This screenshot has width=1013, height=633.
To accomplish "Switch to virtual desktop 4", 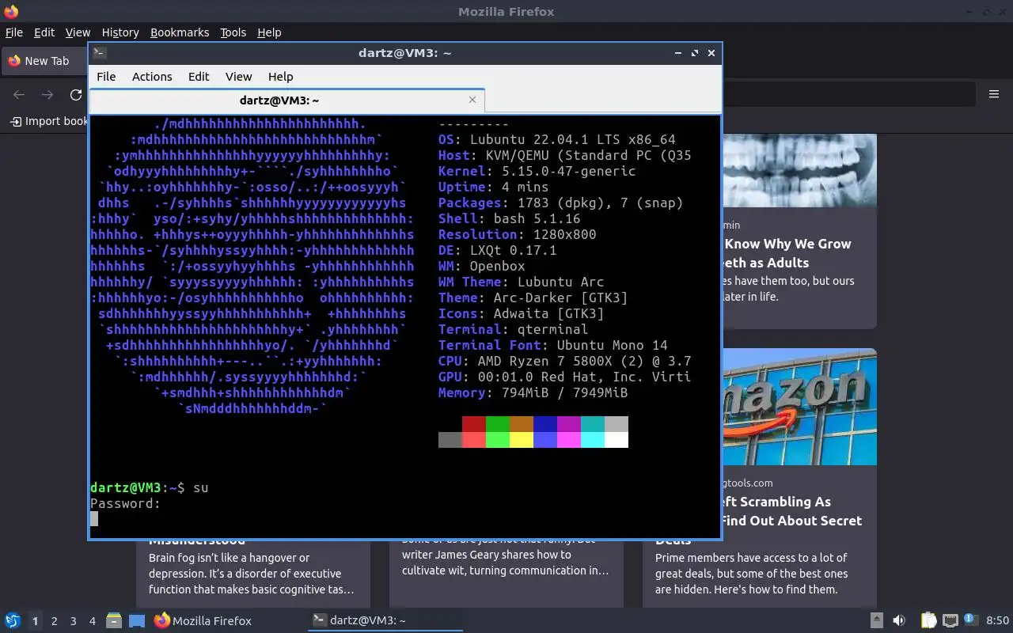I will 93,621.
